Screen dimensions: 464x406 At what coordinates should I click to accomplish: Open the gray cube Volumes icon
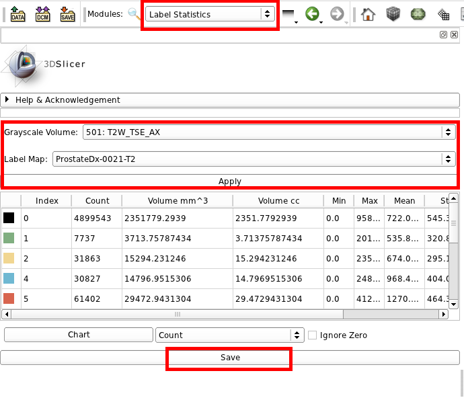click(x=393, y=14)
